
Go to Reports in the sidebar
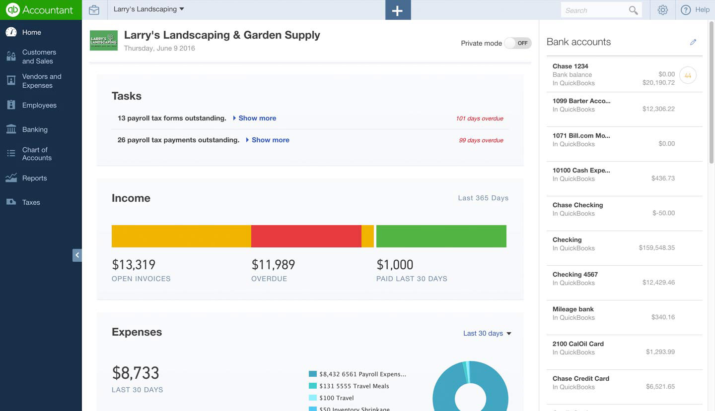(x=34, y=178)
